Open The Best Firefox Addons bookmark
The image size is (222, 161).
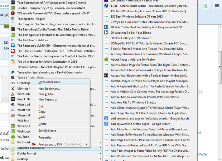point(33,40)
